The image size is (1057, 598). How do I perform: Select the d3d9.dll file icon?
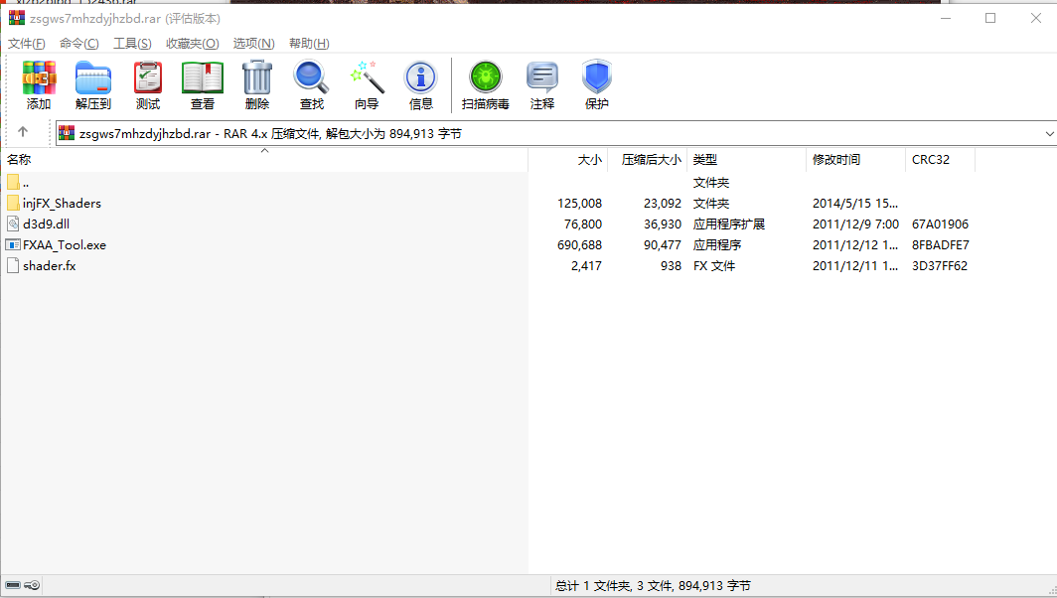pos(13,224)
